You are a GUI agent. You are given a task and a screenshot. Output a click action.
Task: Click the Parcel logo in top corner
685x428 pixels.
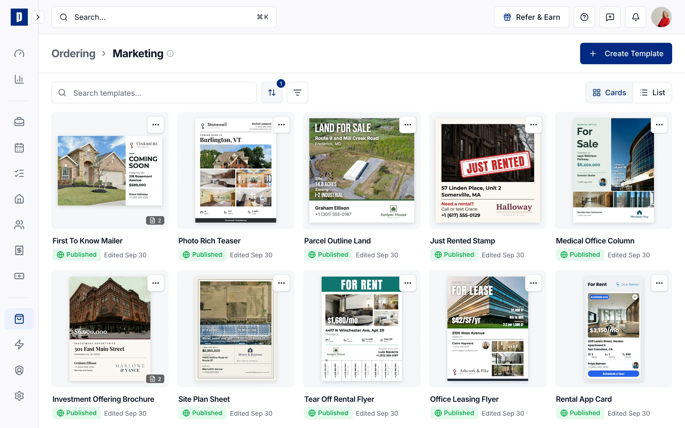coord(19,17)
